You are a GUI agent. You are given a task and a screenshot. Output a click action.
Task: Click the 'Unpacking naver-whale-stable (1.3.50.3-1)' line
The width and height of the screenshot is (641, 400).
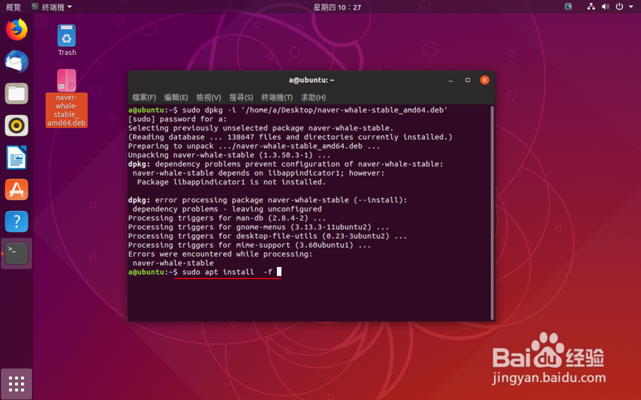pos(229,155)
